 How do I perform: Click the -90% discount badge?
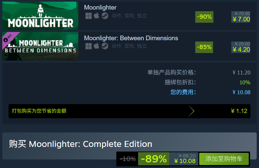(204, 17)
